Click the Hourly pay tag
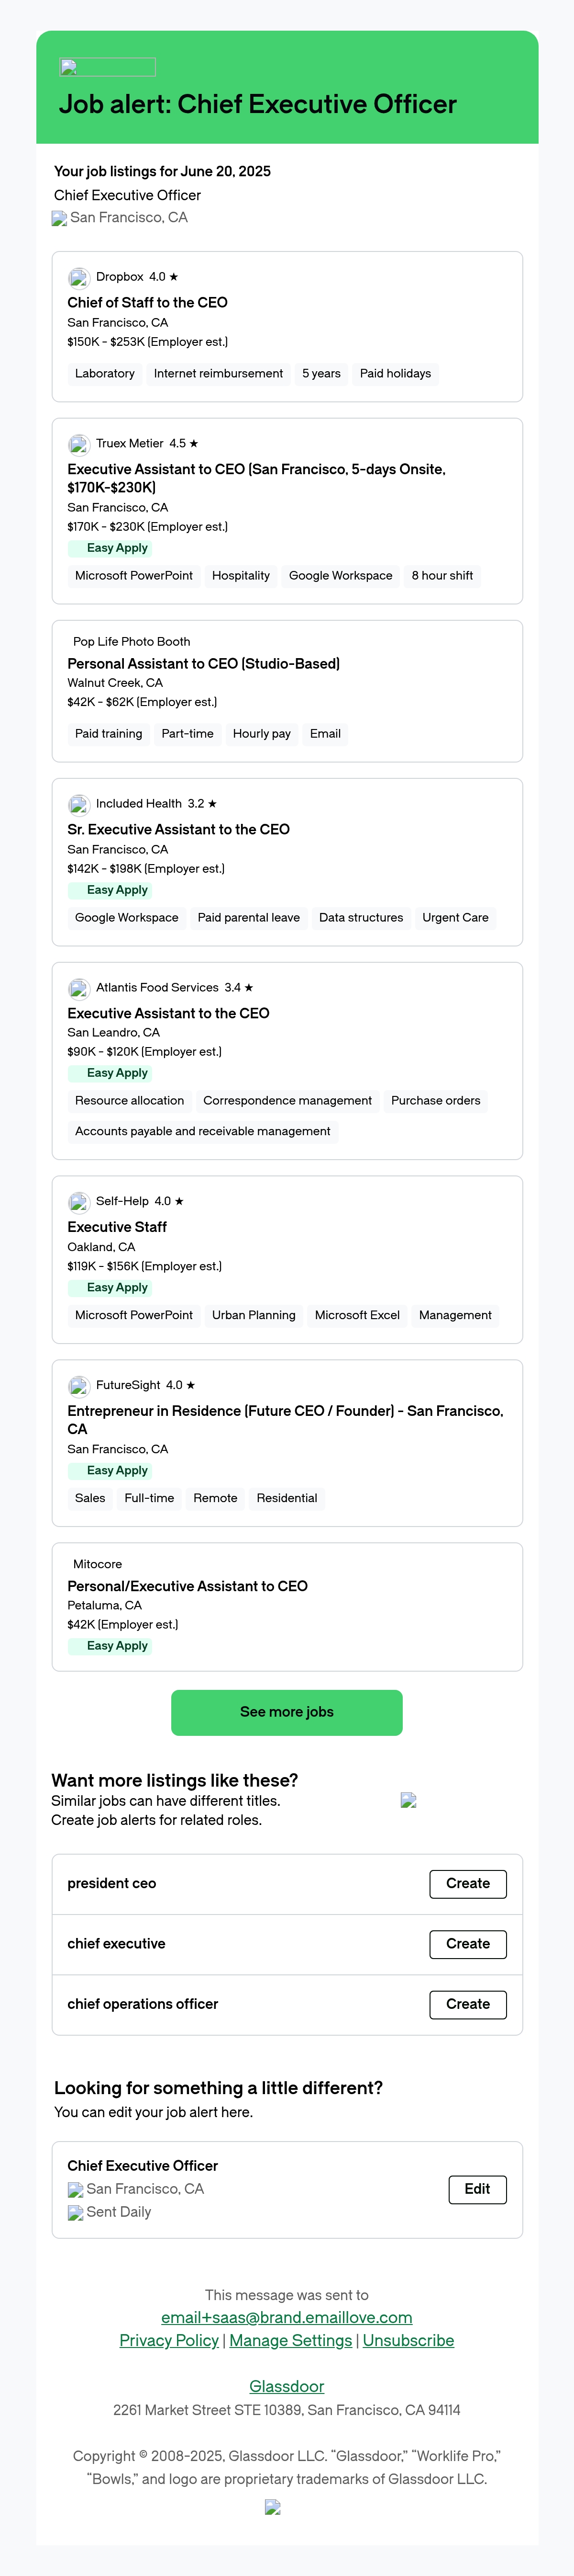This screenshot has height=2576, width=574. click(x=262, y=734)
